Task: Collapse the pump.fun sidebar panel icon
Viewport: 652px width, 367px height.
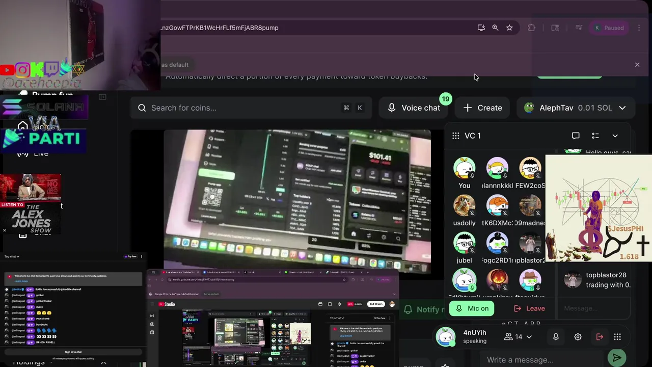Action: (102, 97)
